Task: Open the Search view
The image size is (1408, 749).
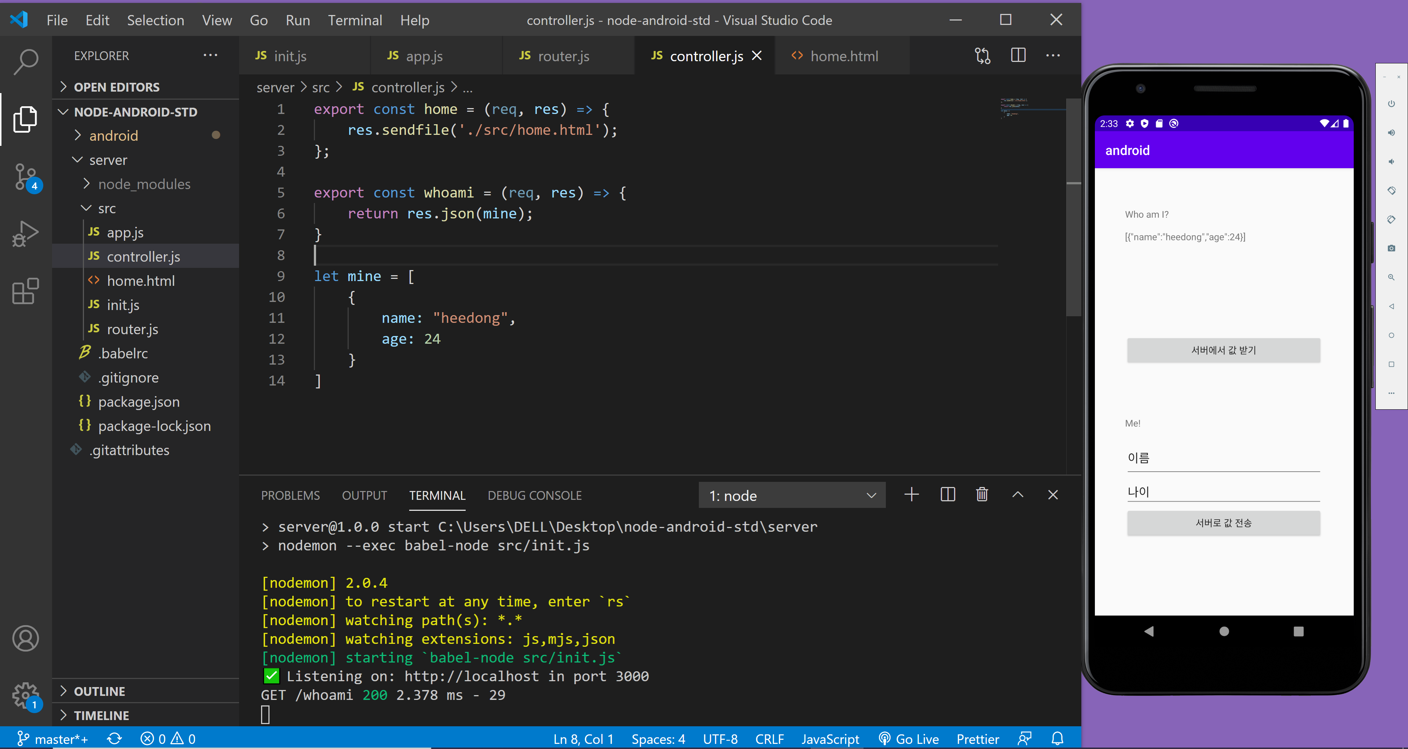Action: [26, 62]
